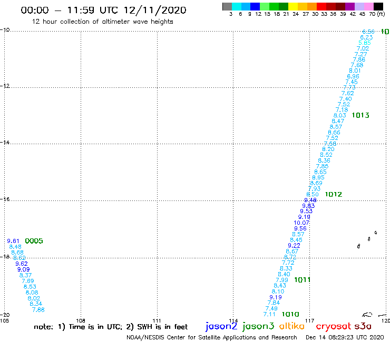This screenshot has width=390, height=342.
Task: Select the dark blue 12 ft legend swatch
Action: coord(255,6)
